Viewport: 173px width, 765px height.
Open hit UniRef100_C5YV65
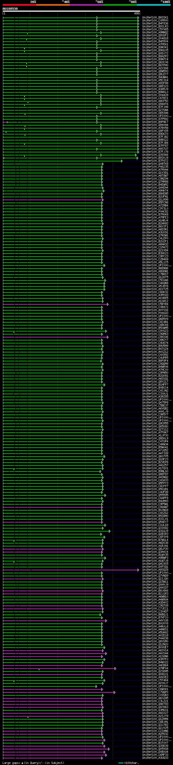[155, 29]
